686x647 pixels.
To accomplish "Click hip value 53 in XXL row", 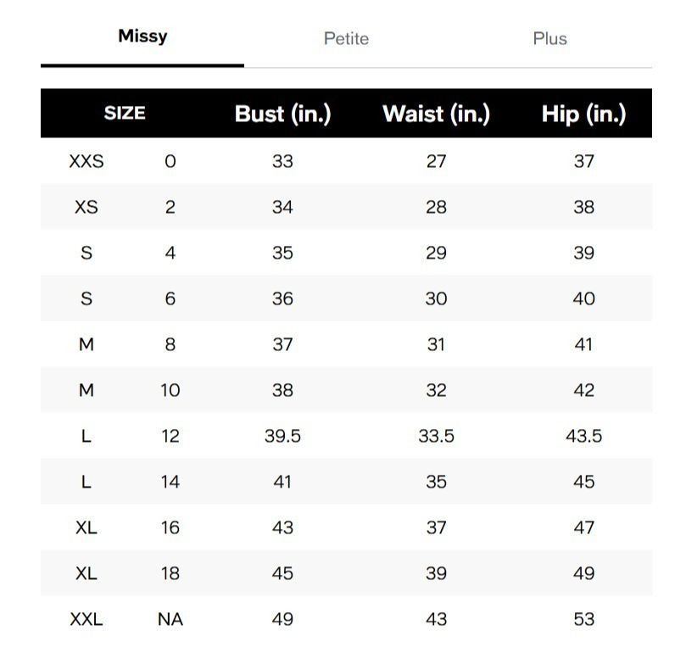I will (583, 619).
